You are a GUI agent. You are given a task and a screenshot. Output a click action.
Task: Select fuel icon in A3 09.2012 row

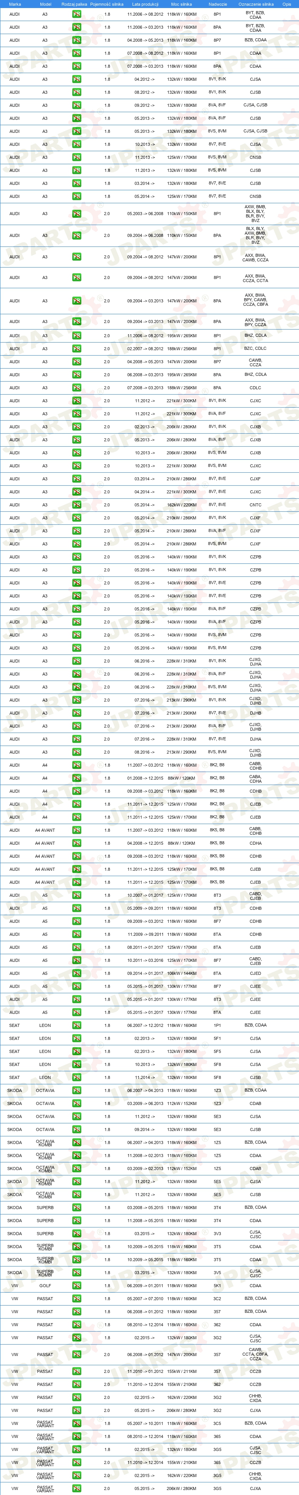(76, 105)
